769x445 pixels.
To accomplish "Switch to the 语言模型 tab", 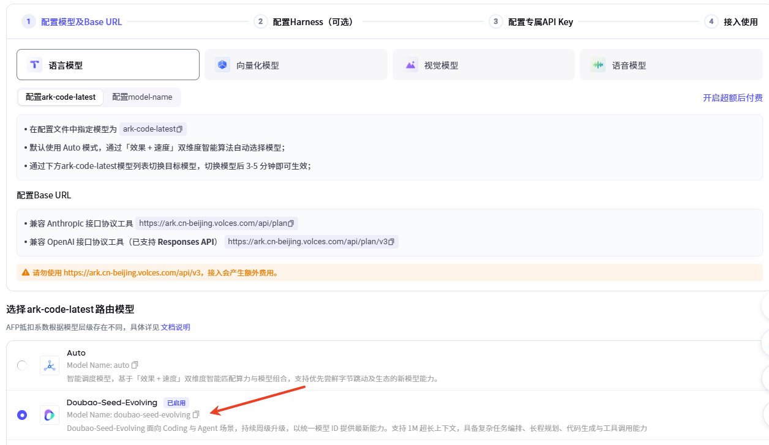I will pyautogui.click(x=108, y=65).
